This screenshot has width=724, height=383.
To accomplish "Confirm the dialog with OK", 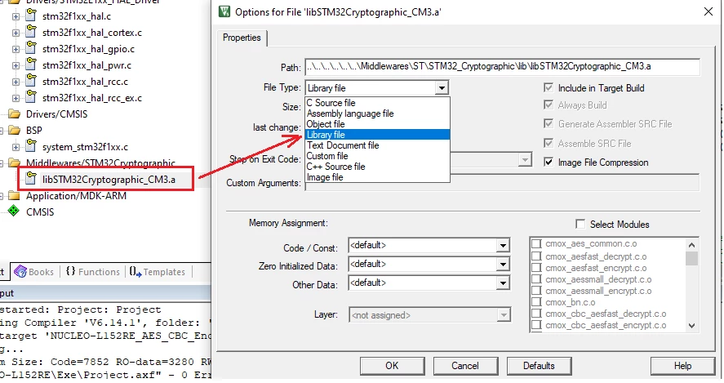I will [392, 366].
